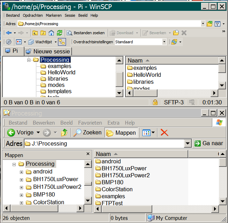Click the Windows flag logo in Explorer
This screenshot has height=223, width=228.
click(219, 122)
